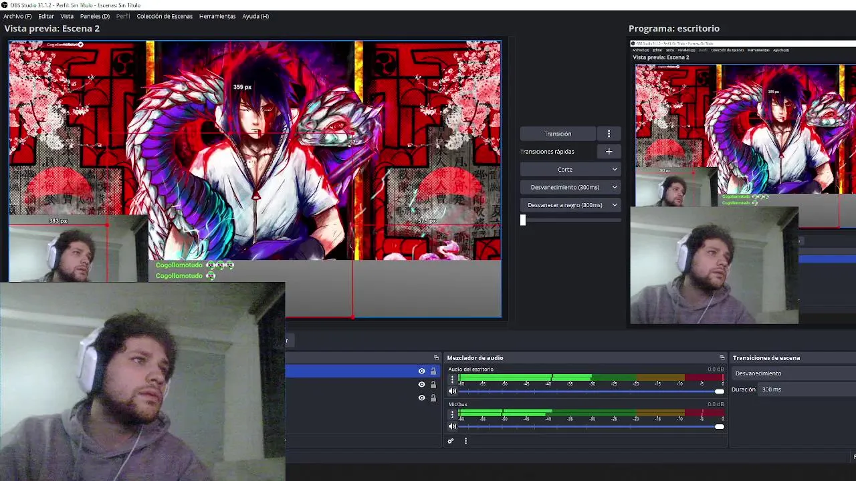Open Desvanecimiento scene transition dropdown
Image resolution: width=856 pixels, height=481 pixels.
click(794, 373)
